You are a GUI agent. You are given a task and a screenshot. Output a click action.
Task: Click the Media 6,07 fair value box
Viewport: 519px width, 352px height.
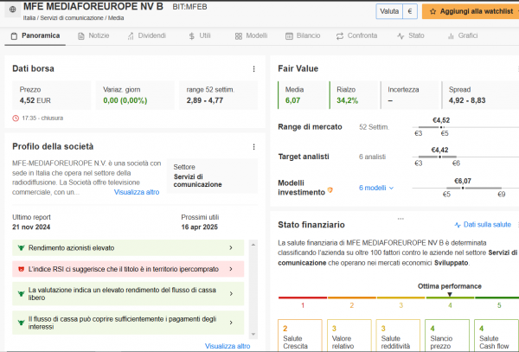point(302,95)
